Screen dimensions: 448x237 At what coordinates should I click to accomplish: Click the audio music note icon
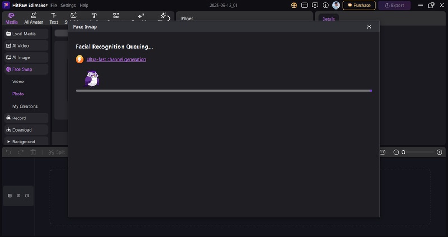coord(94,16)
